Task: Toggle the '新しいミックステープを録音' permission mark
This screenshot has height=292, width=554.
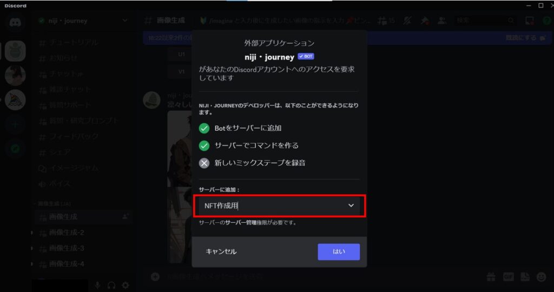Action: coord(204,163)
